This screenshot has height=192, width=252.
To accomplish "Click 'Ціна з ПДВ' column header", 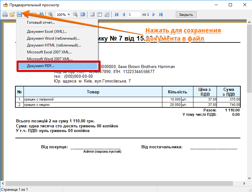I will pos(205,92).
